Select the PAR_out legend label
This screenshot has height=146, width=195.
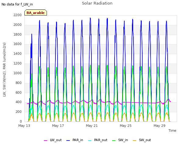point(101,140)
